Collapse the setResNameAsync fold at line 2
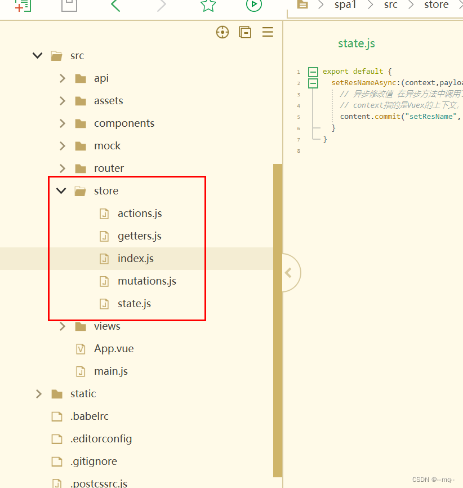 point(313,83)
